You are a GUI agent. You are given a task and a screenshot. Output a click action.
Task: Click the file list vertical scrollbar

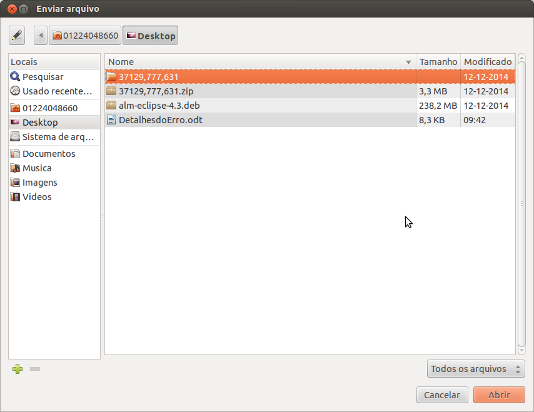[521, 204]
